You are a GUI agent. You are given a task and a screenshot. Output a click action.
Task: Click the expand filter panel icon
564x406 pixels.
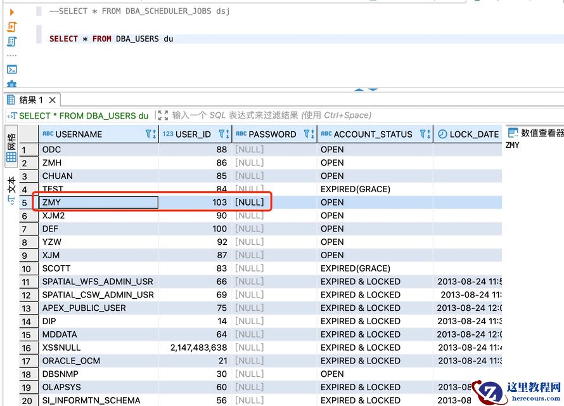click(163, 115)
